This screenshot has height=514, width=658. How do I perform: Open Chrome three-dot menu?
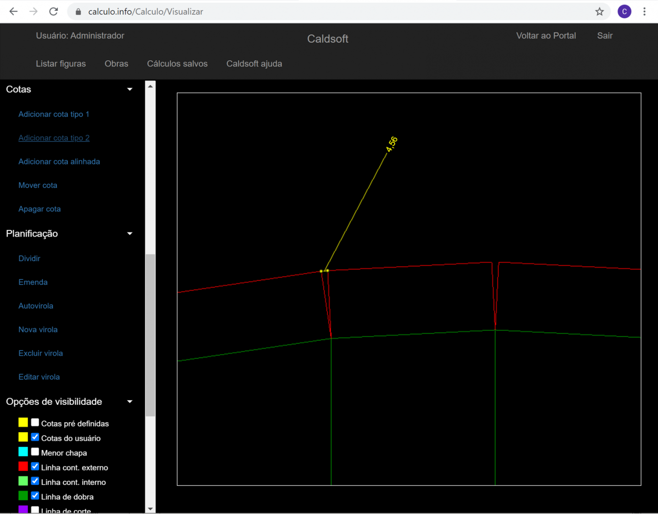click(644, 12)
